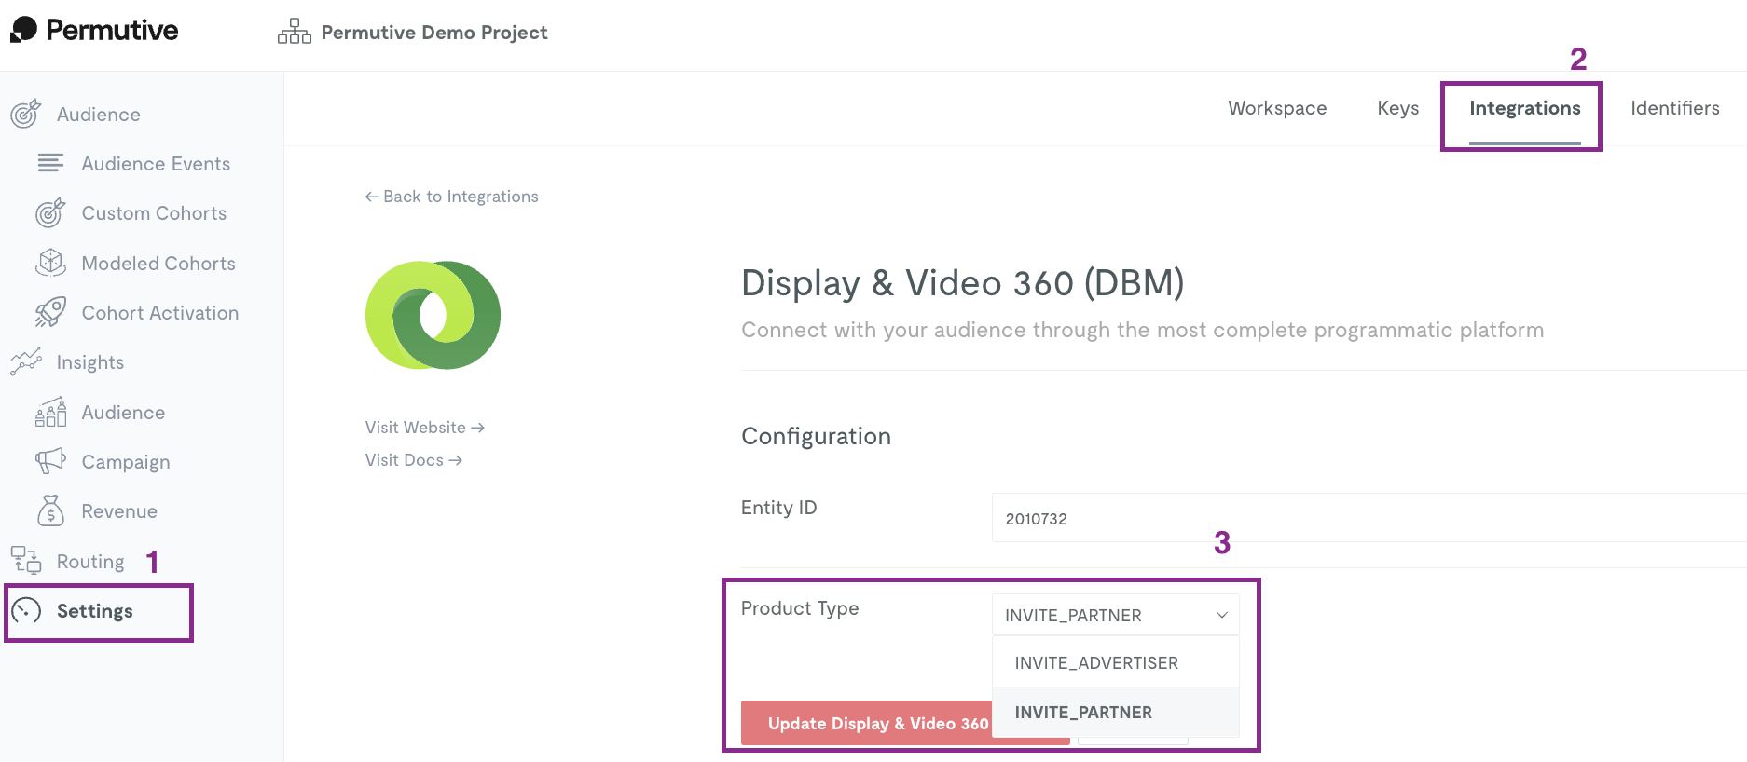1747x762 pixels.
Task: Open Custom Cohorts page
Action: [x=154, y=213]
